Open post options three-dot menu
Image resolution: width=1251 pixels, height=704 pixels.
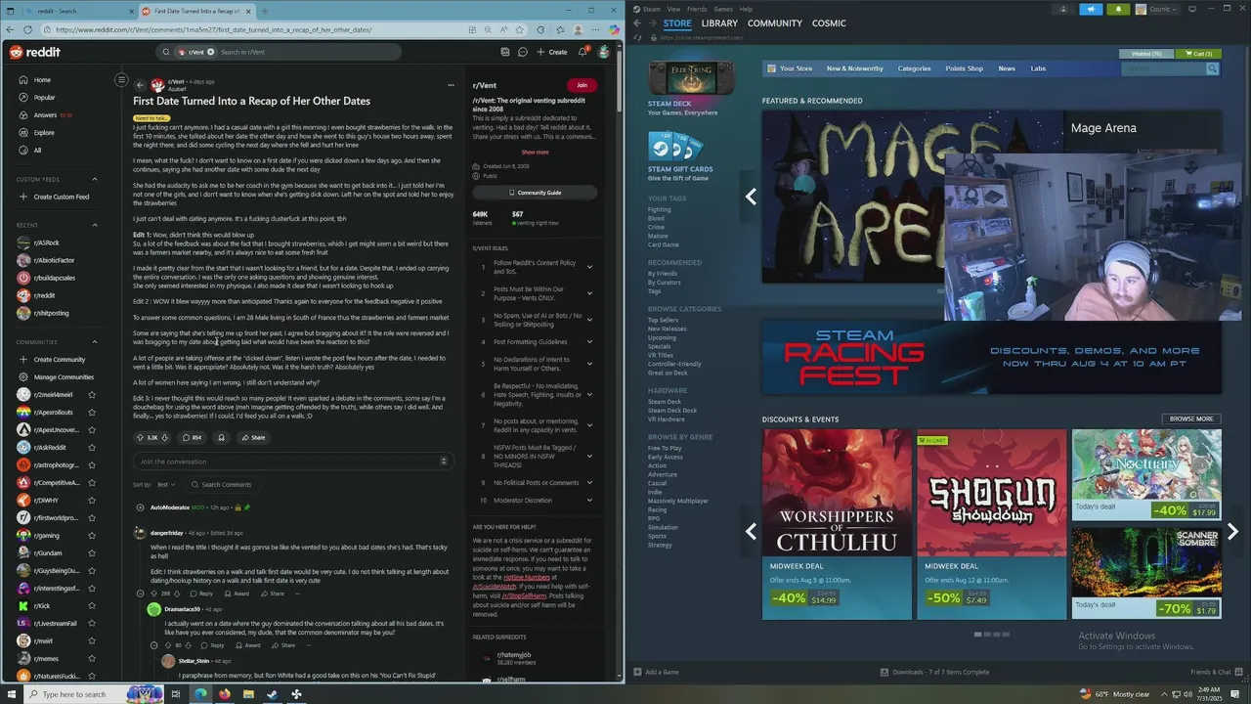[451, 85]
